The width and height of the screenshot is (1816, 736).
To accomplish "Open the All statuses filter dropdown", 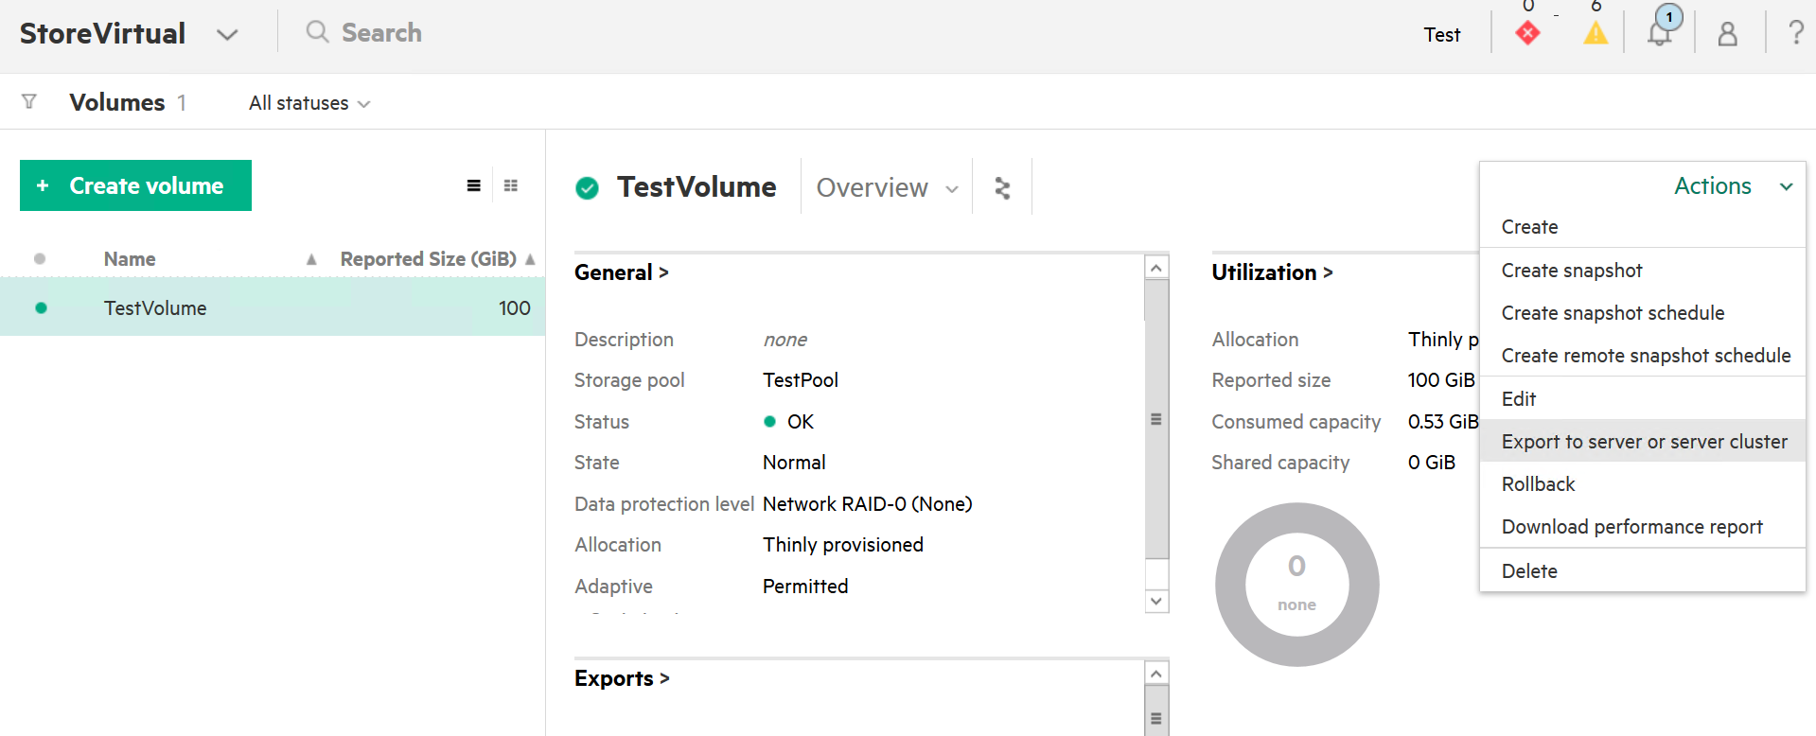I will [x=309, y=103].
